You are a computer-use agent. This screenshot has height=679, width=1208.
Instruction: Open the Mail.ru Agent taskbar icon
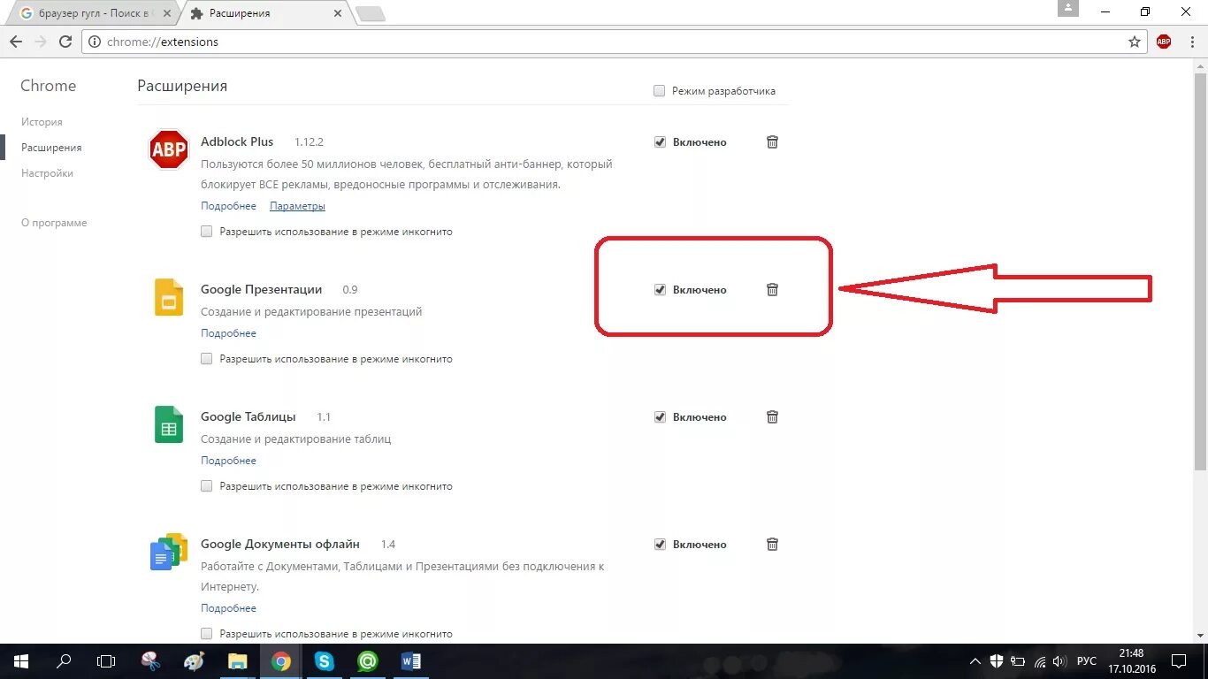pos(368,661)
